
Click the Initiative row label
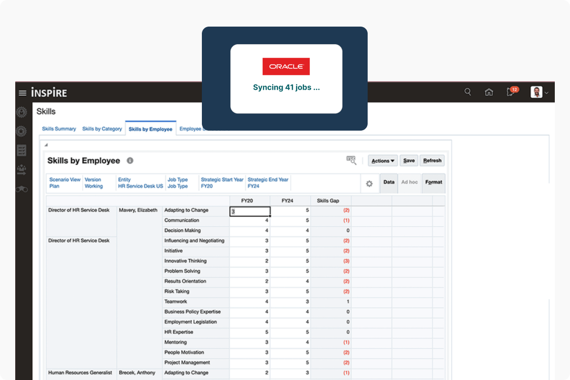point(173,251)
